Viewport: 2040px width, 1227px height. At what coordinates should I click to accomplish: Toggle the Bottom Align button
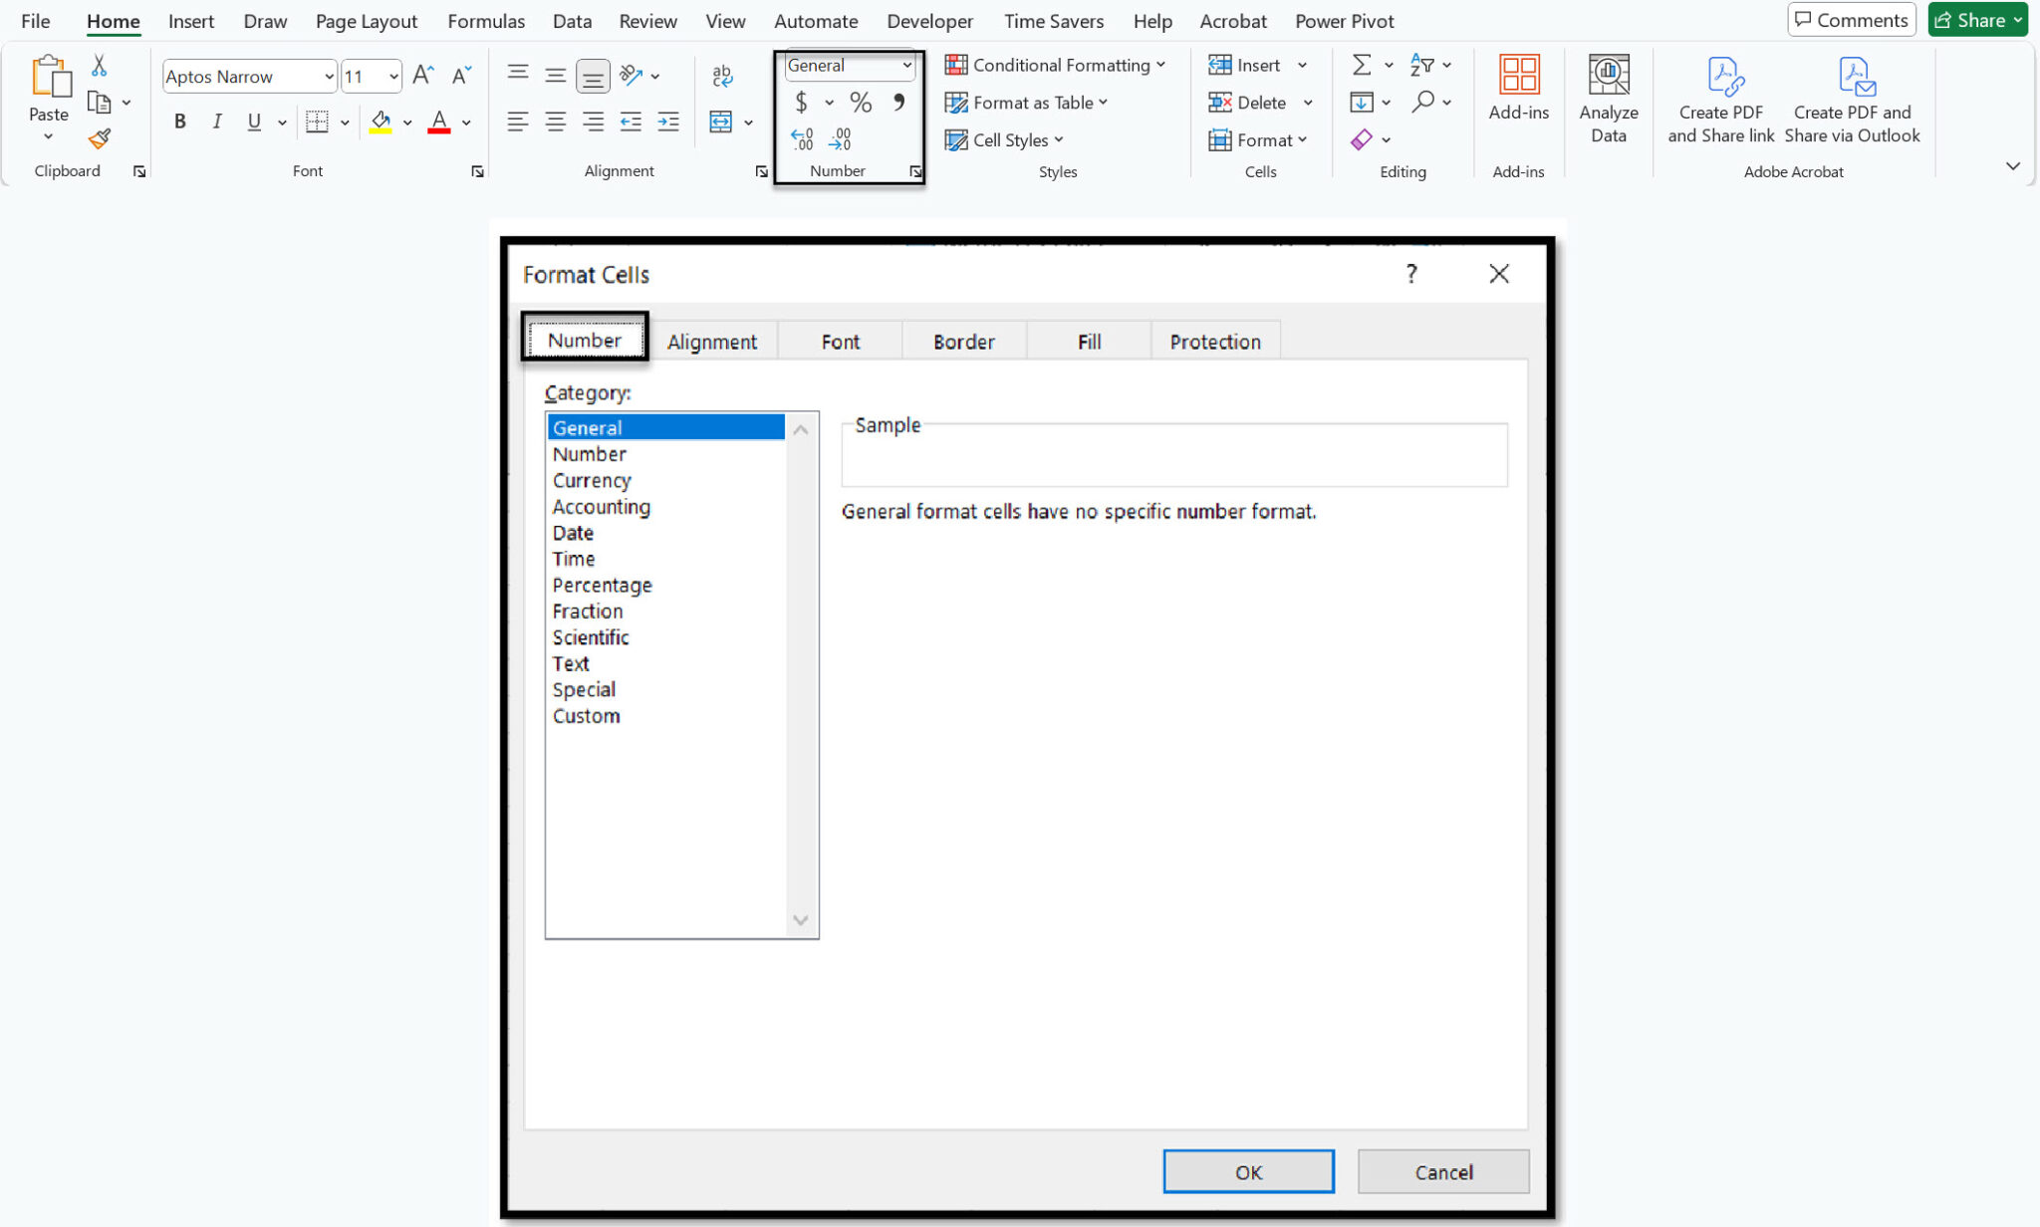click(x=593, y=76)
